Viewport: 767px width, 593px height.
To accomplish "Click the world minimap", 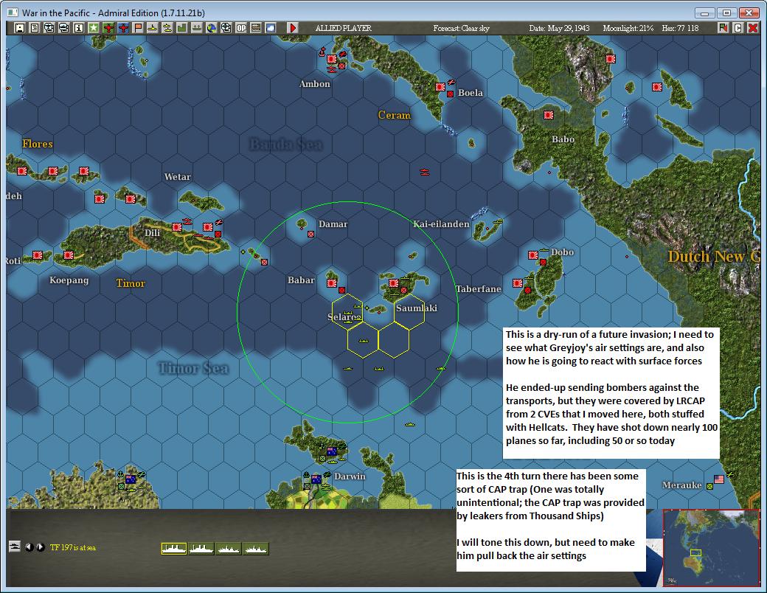I will (x=711, y=547).
